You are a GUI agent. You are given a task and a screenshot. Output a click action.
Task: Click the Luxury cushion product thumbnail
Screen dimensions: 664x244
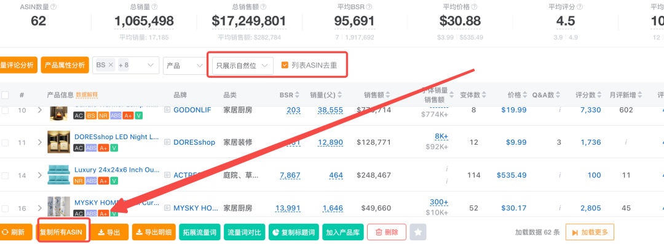coord(59,175)
